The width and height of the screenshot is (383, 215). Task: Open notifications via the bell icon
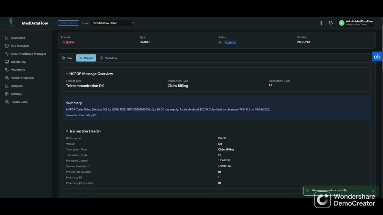point(331,23)
